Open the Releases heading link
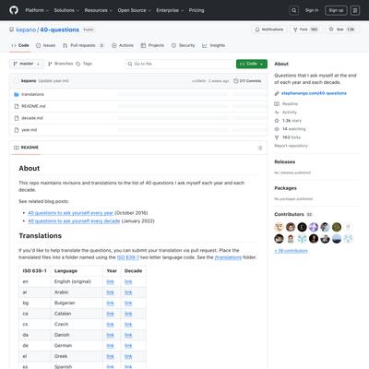Viewport: 369px width, 369px height. [285, 161]
